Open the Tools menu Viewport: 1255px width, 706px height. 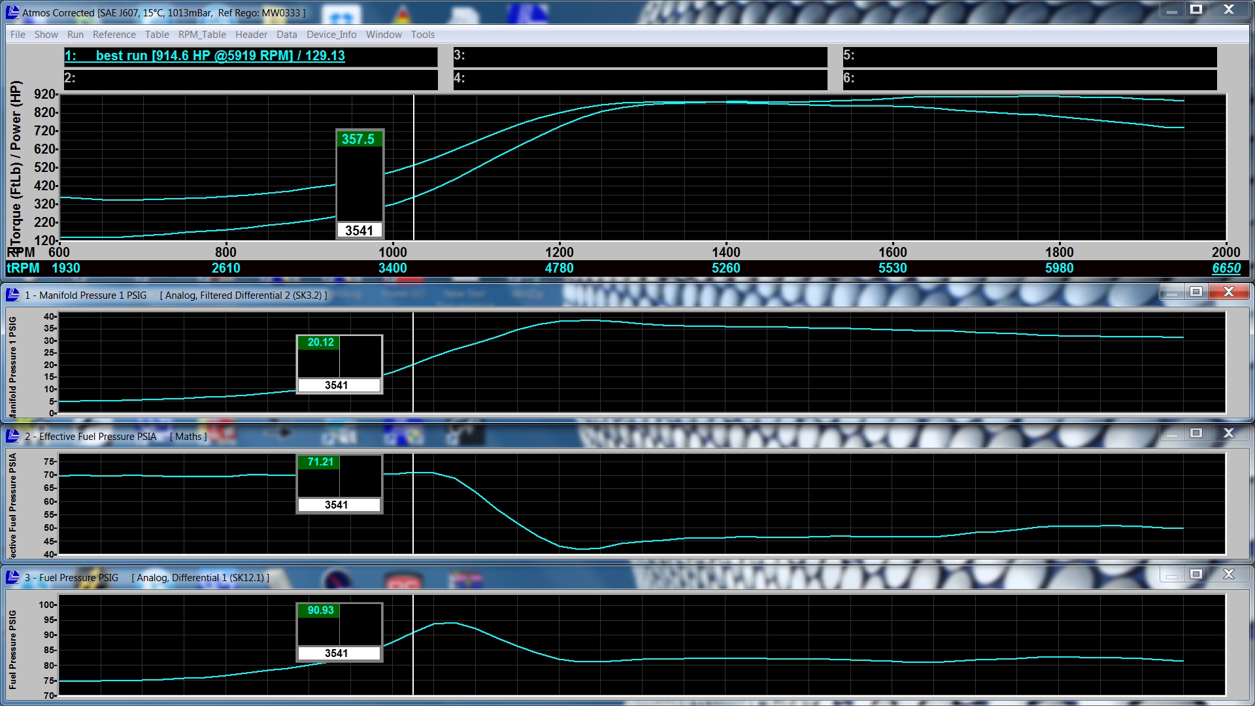(x=423, y=35)
